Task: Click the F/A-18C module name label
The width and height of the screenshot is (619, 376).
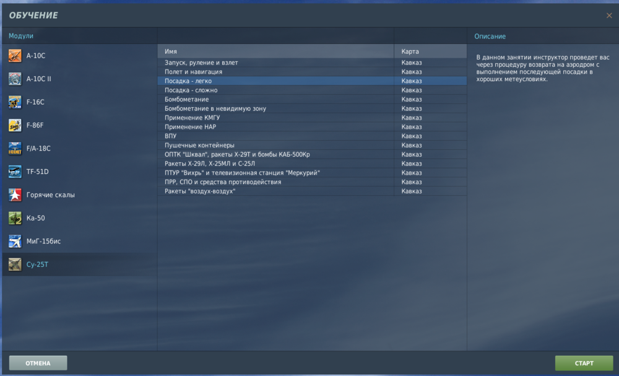Action: [38, 149]
